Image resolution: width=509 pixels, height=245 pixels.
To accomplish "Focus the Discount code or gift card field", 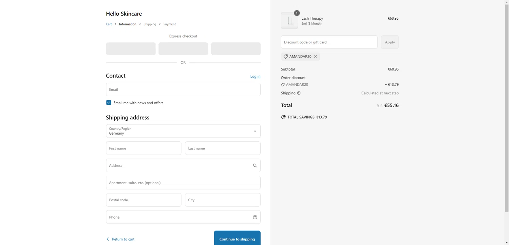I will click(329, 42).
